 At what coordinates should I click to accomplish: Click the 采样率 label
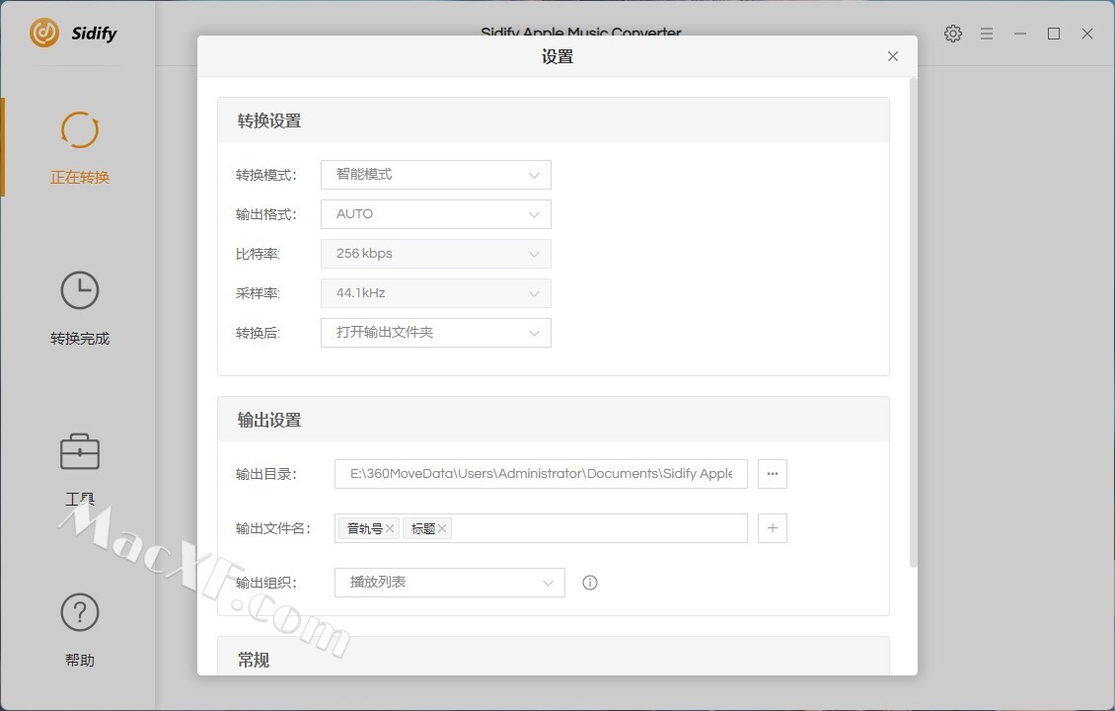[x=259, y=294]
